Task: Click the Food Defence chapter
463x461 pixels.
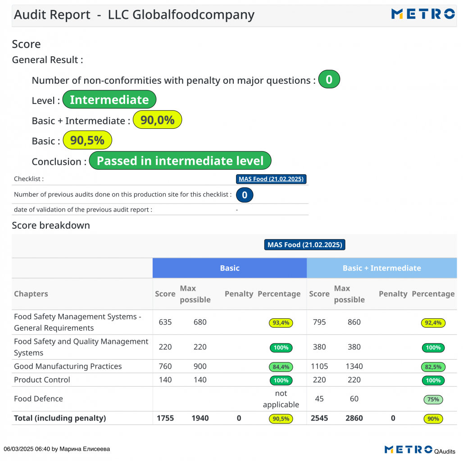Action: pos(38,399)
